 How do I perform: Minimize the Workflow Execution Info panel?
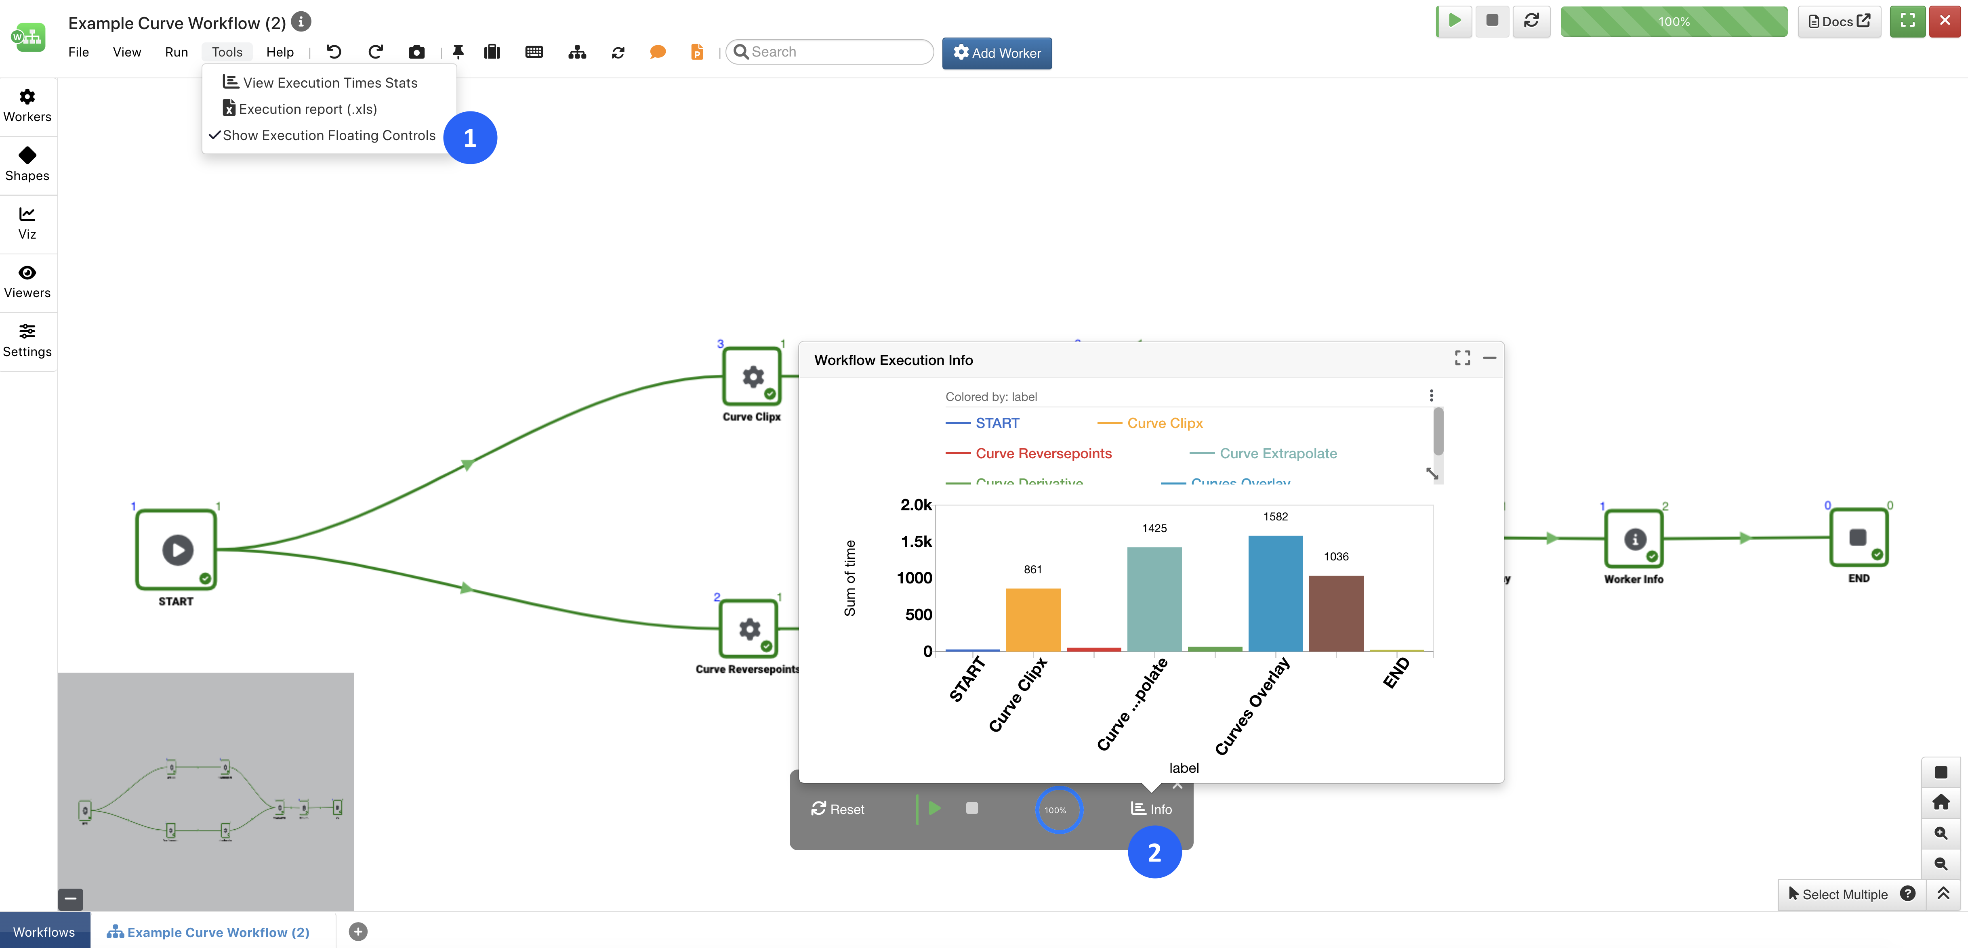[1489, 358]
